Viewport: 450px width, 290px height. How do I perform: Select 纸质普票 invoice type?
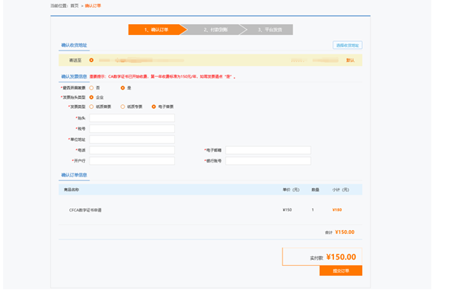click(x=91, y=107)
